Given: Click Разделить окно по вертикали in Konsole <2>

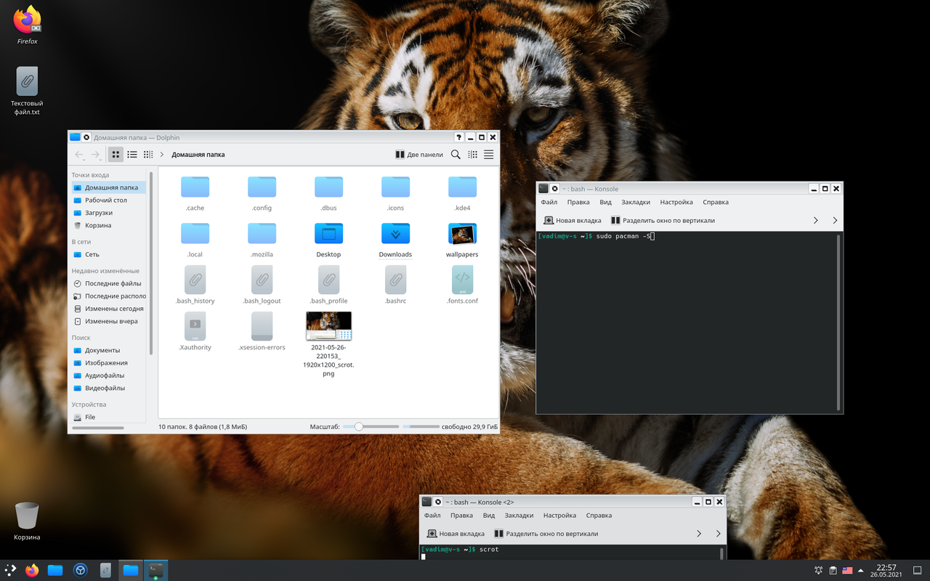Looking at the screenshot, I should (x=546, y=534).
